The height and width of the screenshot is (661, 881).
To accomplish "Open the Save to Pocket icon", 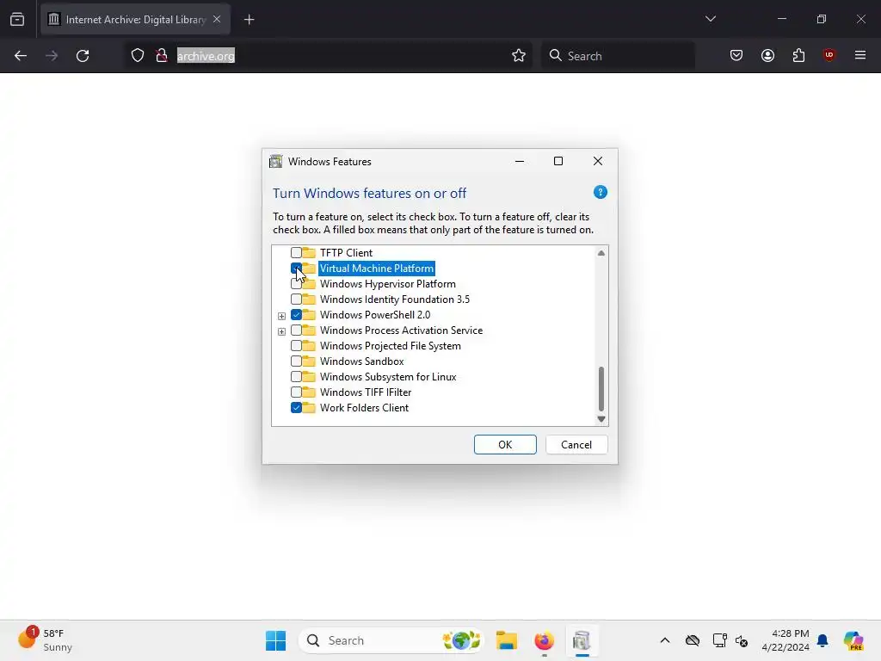I will (736, 55).
